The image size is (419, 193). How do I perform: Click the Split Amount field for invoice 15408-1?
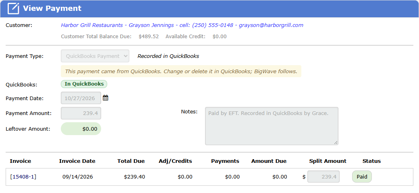[x=324, y=177]
